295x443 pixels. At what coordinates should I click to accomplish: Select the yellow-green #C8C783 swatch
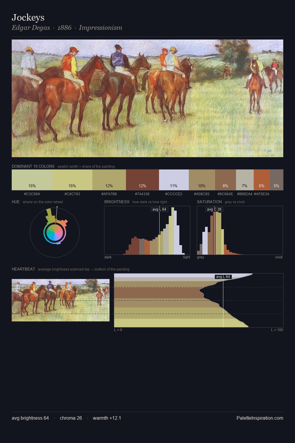pyautogui.click(x=73, y=180)
